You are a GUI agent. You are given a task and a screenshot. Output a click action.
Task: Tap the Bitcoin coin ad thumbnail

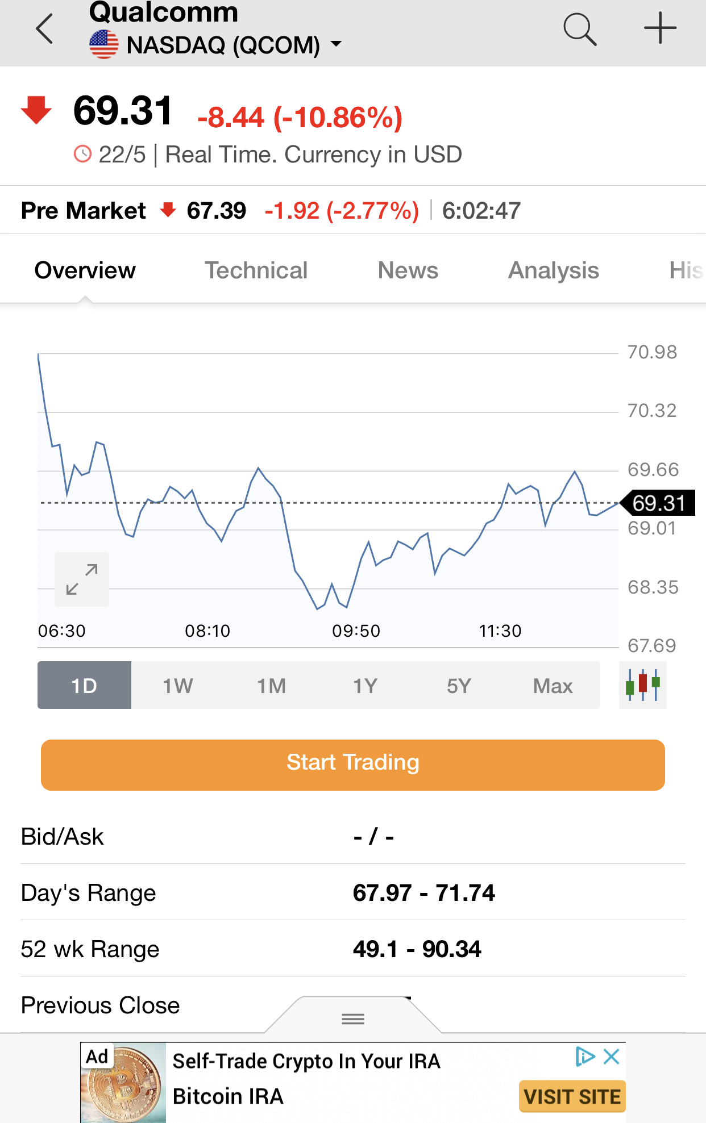tap(123, 1083)
